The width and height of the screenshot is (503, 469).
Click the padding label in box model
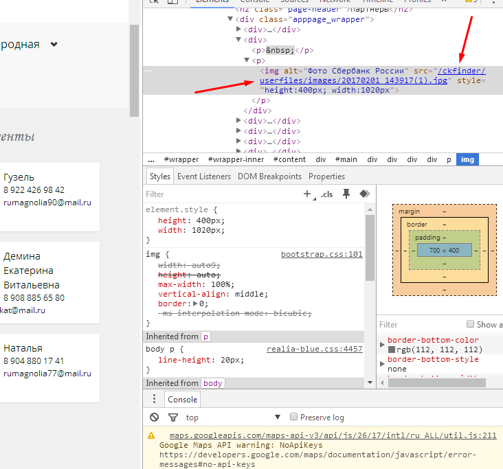[x=427, y=238]
